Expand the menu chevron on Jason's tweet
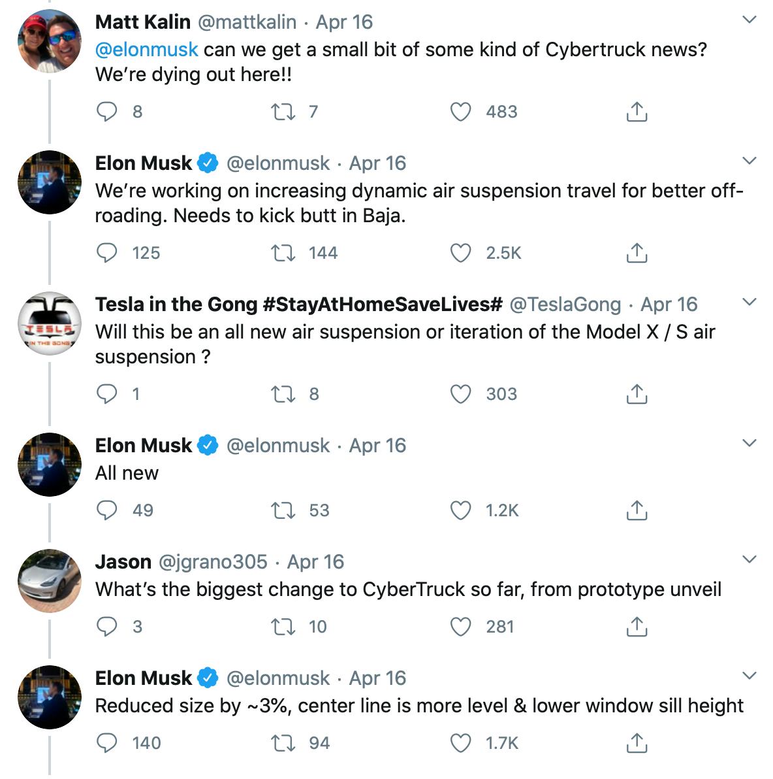The image size is (773, 779). click(x=749, y=559)
